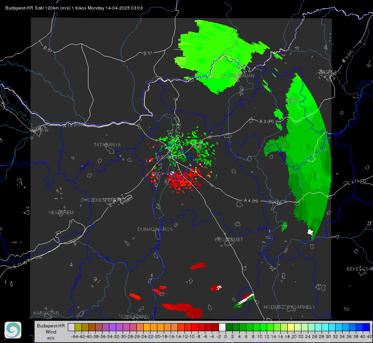Screen dimensions: 373x343
Task: Click the blue 'Somogy' county label
Action: [x=76, y=282]
